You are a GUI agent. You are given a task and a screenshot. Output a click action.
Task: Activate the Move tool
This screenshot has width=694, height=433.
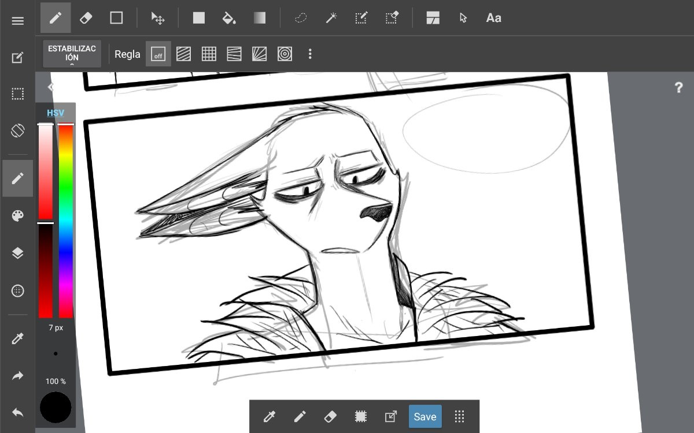tap(158, 18)
